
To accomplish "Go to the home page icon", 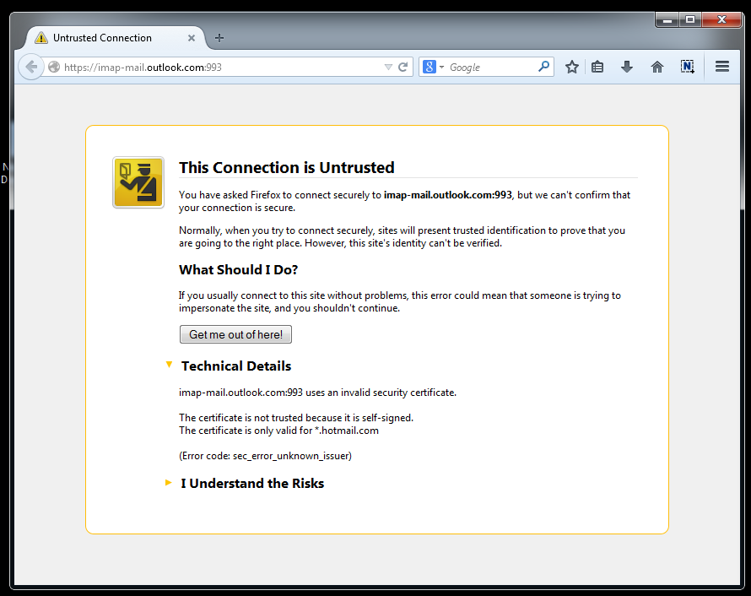I will pos(657,67).
